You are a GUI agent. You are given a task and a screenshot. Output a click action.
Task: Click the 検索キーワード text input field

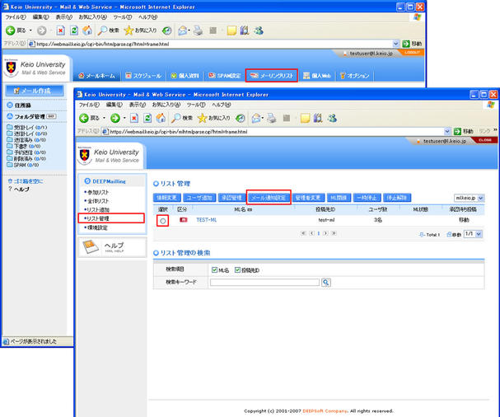pyautogui.click(x=264, y=282)
